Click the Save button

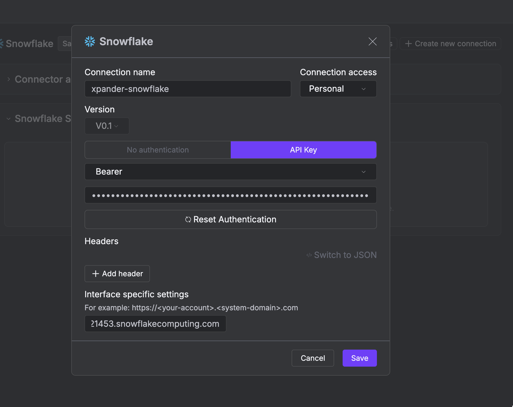point(359,358)
